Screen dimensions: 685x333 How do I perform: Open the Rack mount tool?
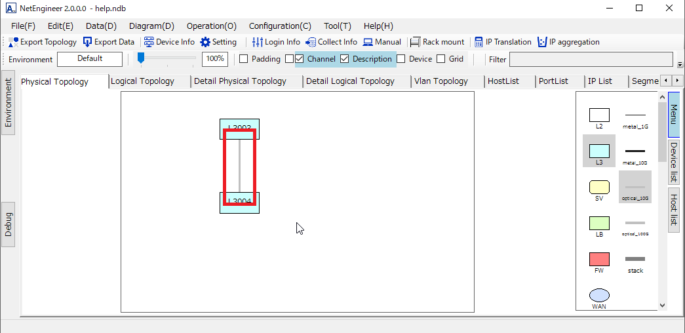[x=415, y=42]
